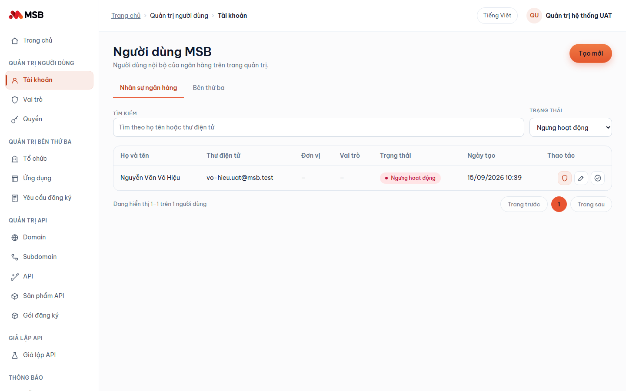626x391 pixels.
Task: Click the Thao tác column header
Action: tap(561, 156)
